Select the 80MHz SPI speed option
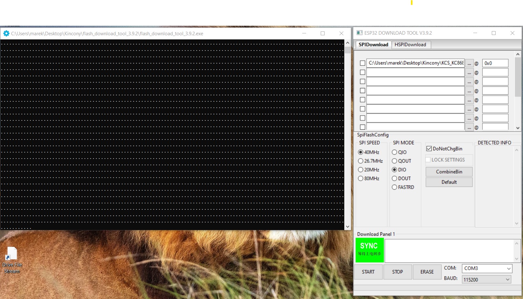 (x=361, y=179)
